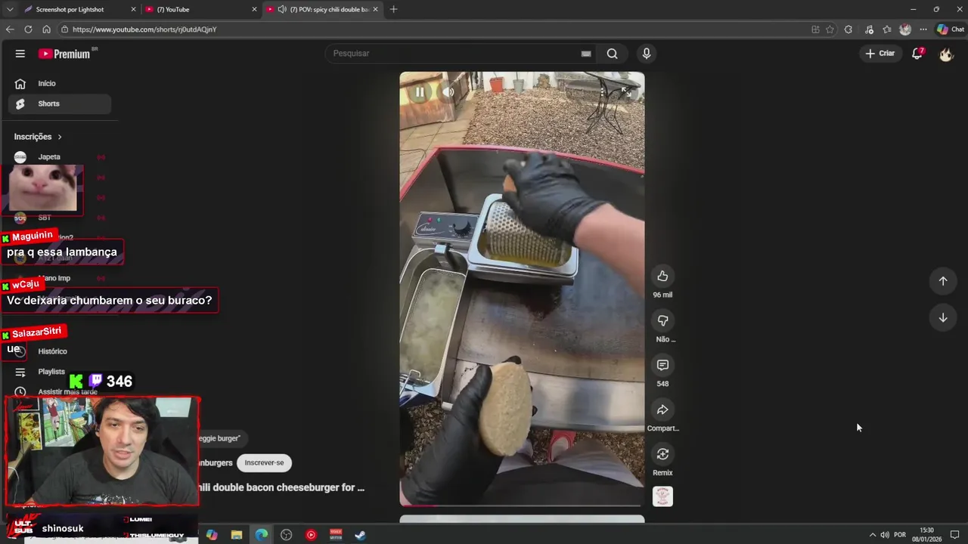Image resolution: width=968 pixels, height=544 pixels.
Task: Subscribe with the Inscrever-se button
Action: 264,463
